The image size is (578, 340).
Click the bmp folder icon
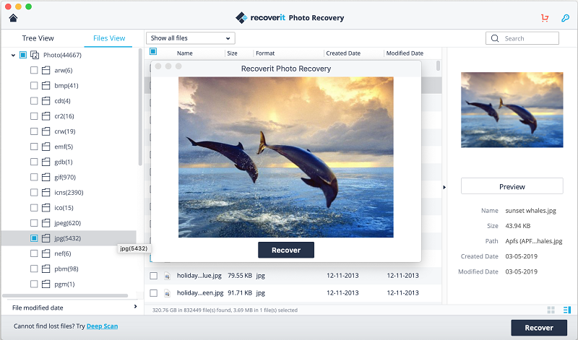tap(46, 85)
